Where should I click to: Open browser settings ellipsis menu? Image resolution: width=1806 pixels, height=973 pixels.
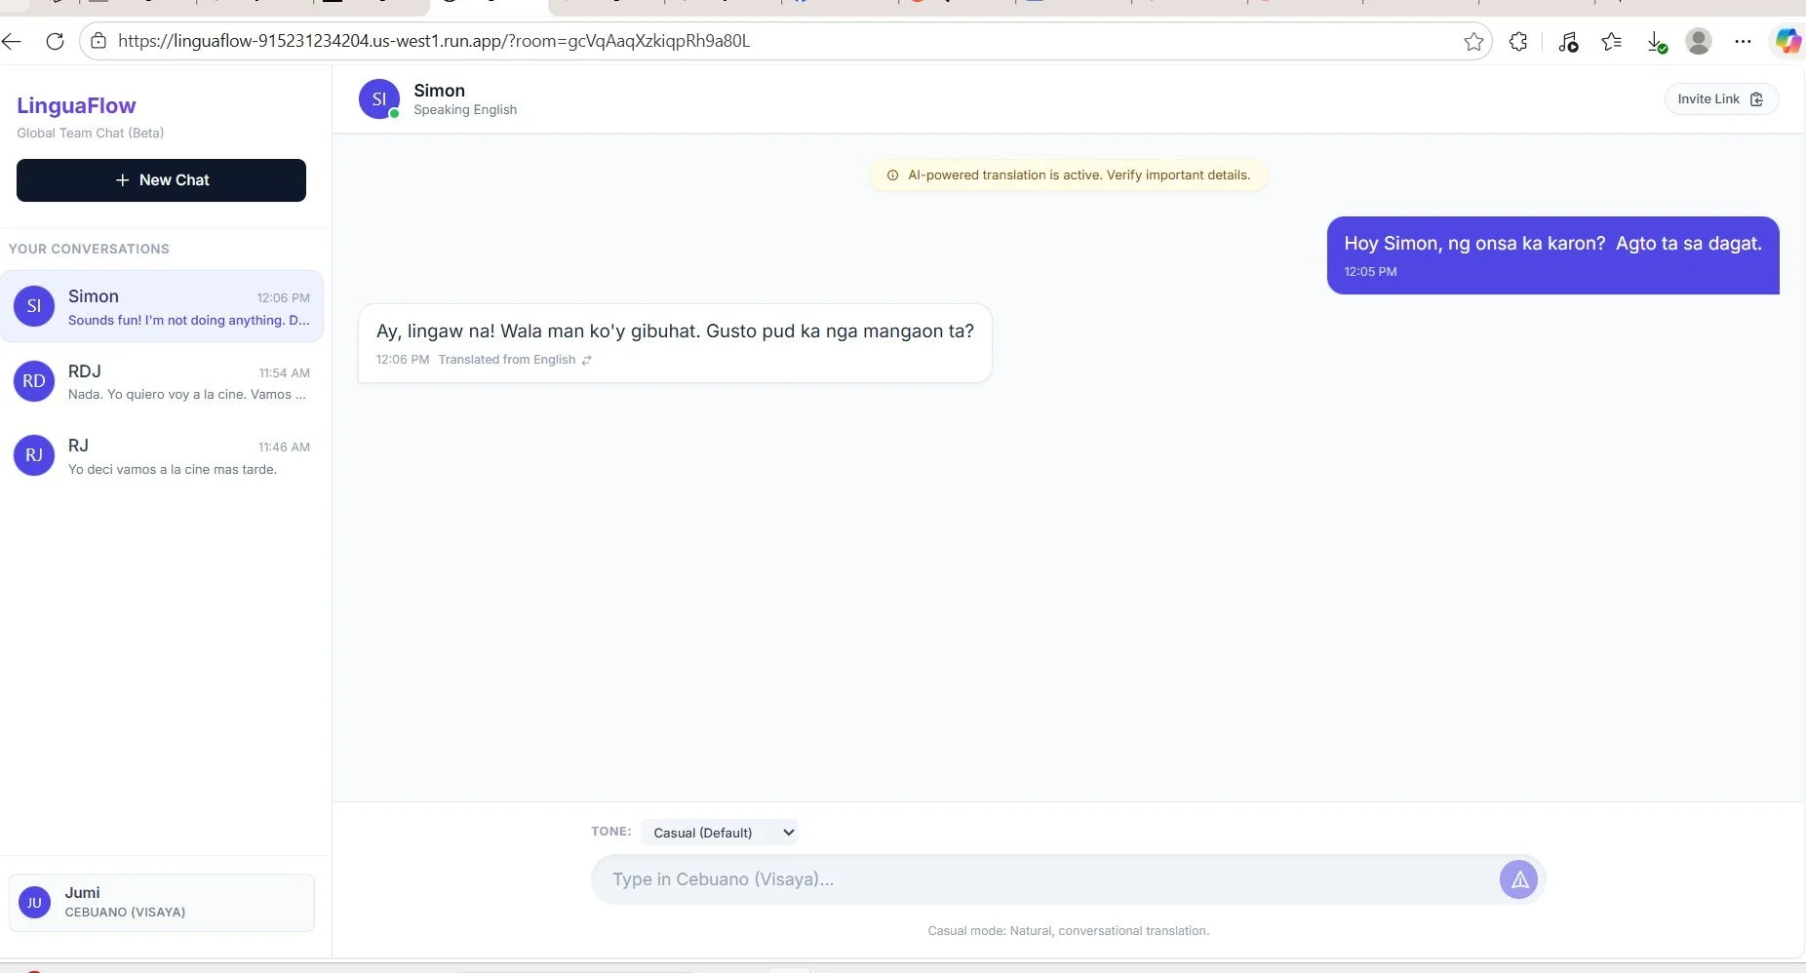point(1743,41)
